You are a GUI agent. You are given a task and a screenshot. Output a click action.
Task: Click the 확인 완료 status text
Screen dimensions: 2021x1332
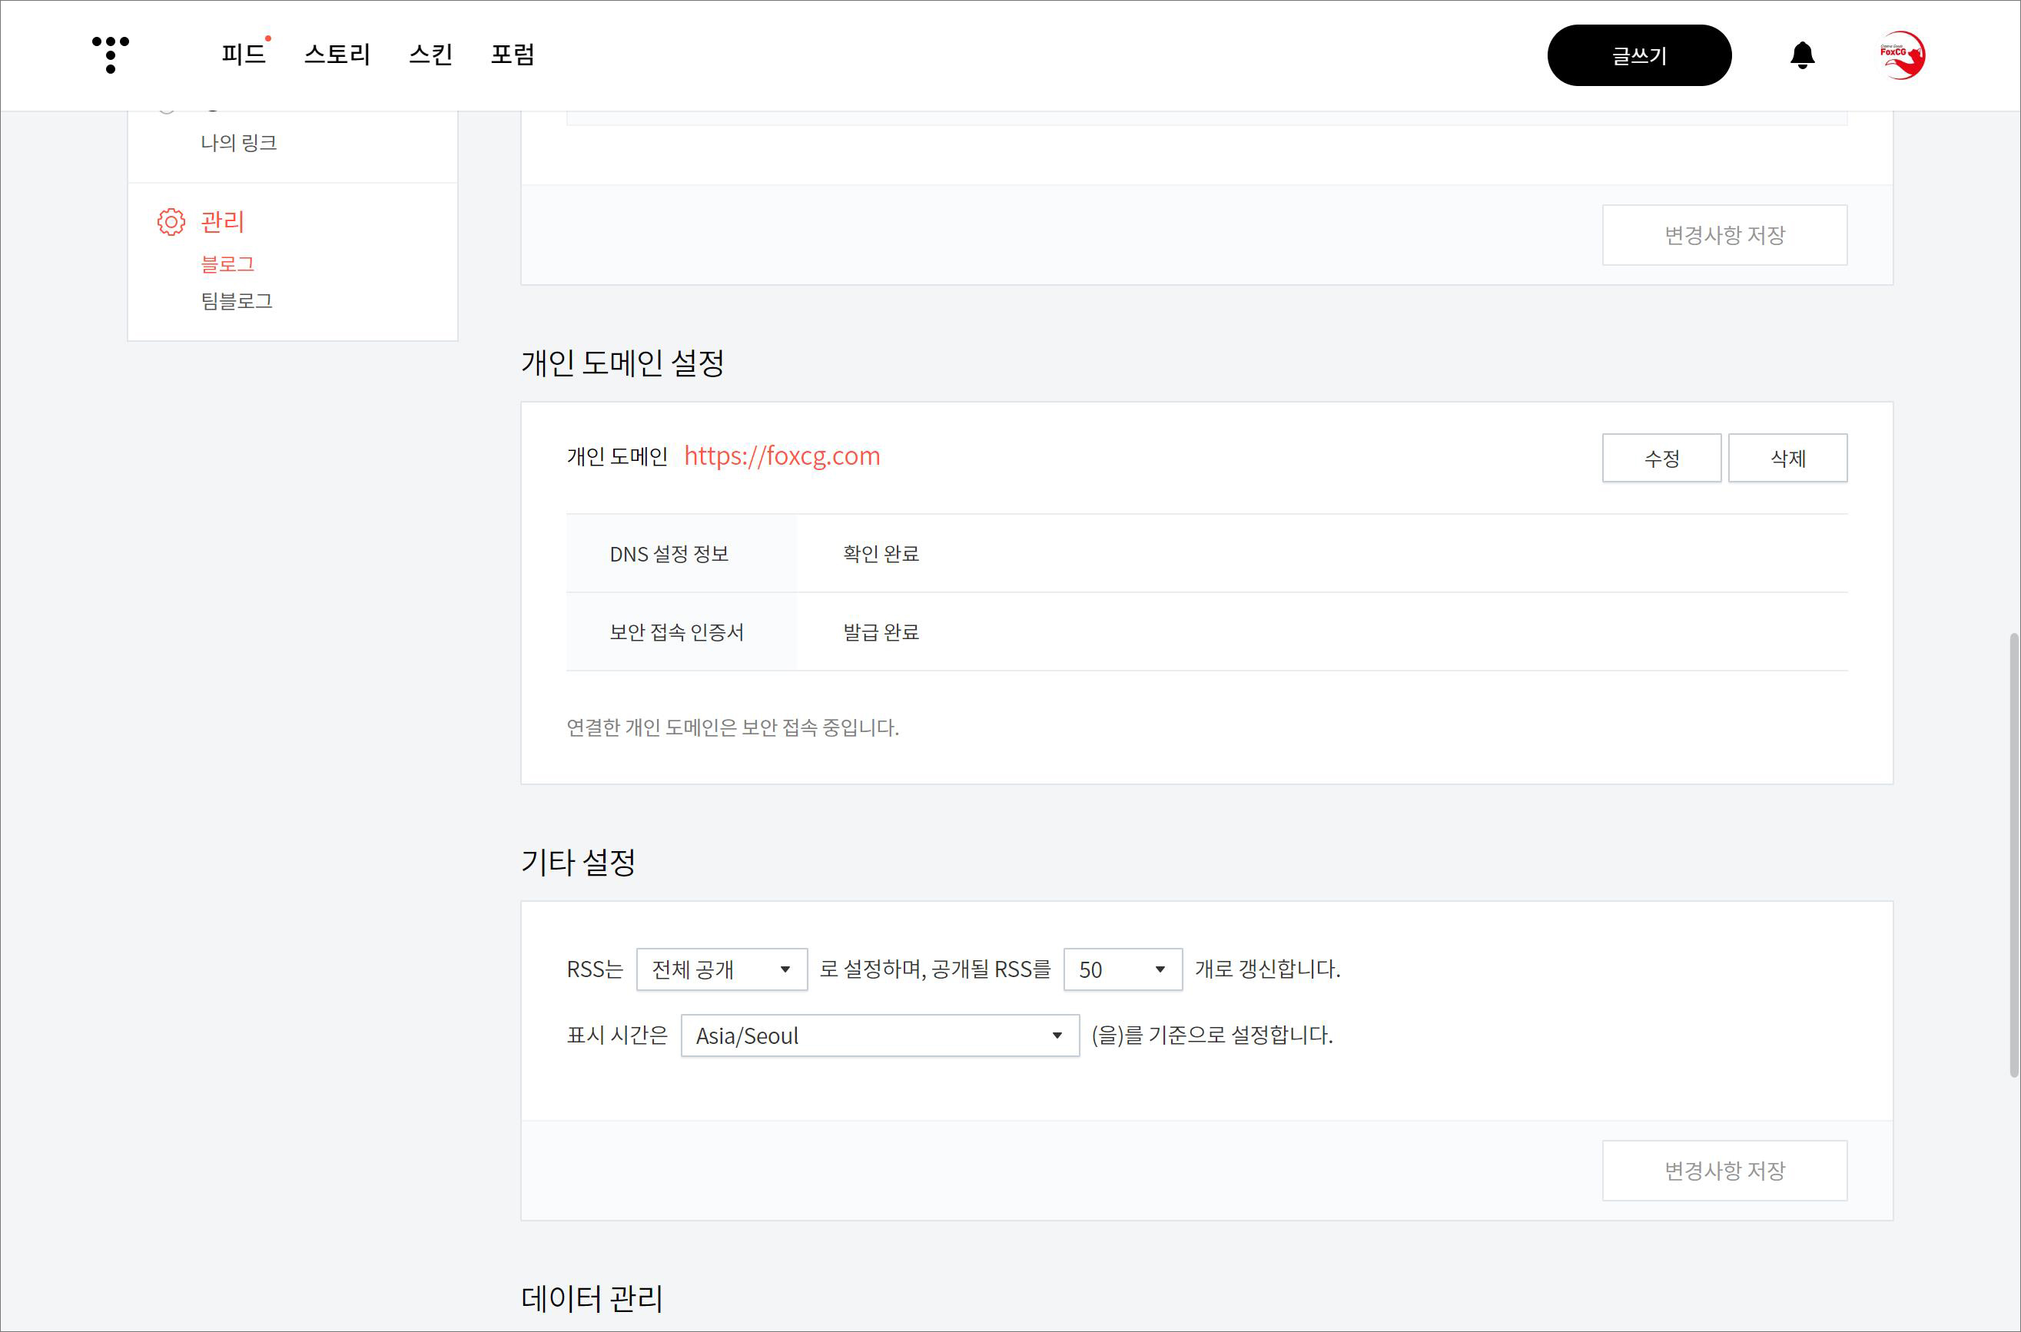click(881, 554)
